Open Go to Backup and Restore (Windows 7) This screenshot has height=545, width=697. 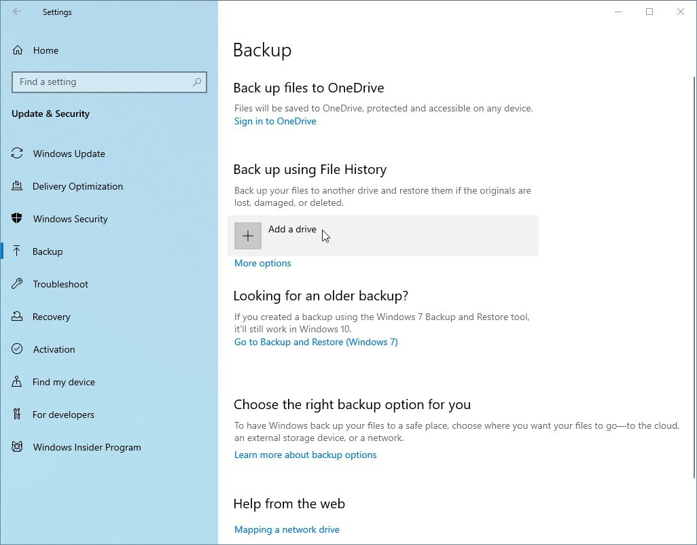click(x=316, y=342)
